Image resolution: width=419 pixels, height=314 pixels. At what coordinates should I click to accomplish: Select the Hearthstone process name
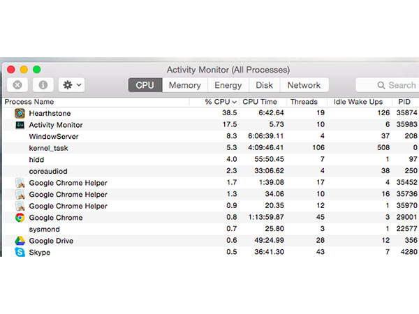(x=50, y=113)
